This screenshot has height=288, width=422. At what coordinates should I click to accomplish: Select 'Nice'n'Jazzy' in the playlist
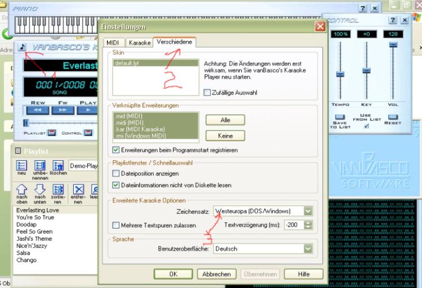(32, 246)
